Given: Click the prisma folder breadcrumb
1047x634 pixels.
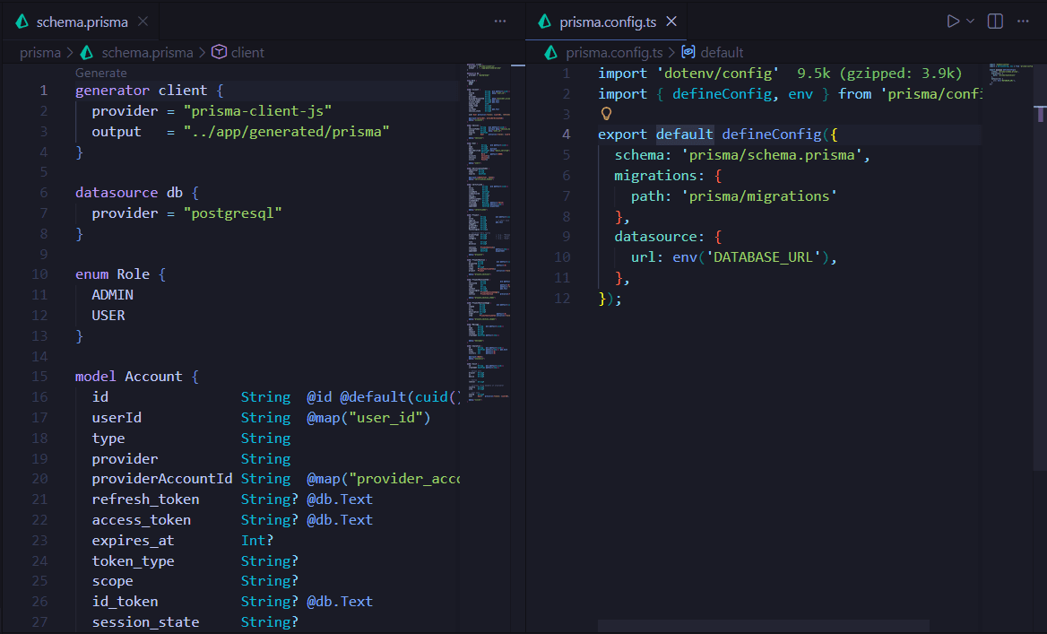Looking at the screenshot, I should [40, 53].
